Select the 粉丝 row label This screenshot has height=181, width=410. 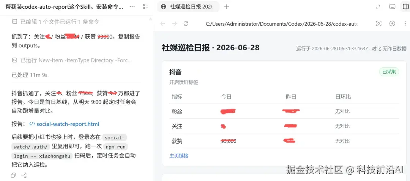pos(177,111)
